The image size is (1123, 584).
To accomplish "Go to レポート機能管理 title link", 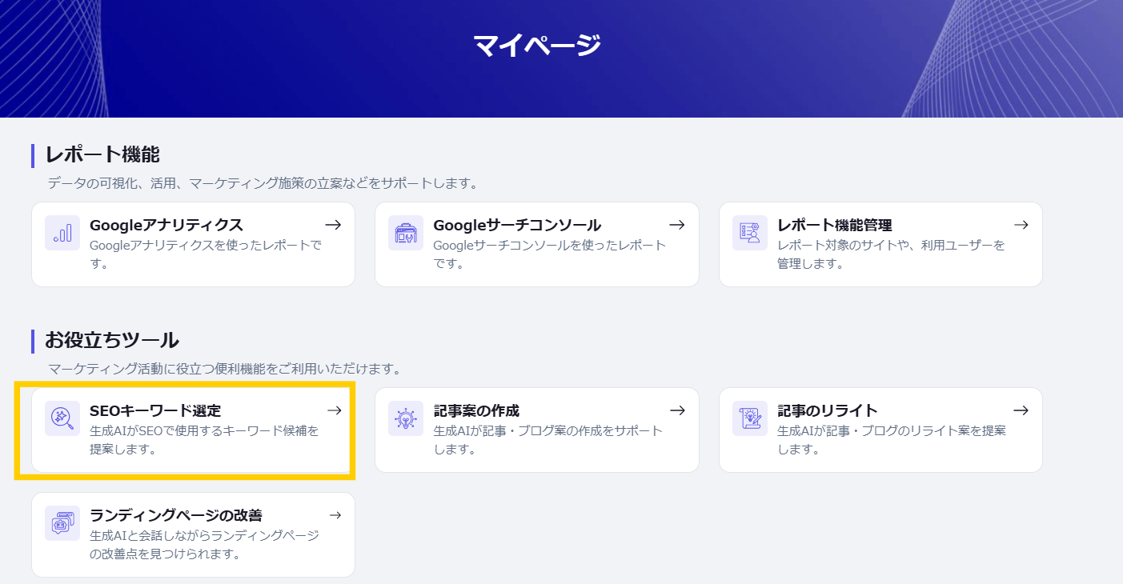I will [x=834, y=226].
